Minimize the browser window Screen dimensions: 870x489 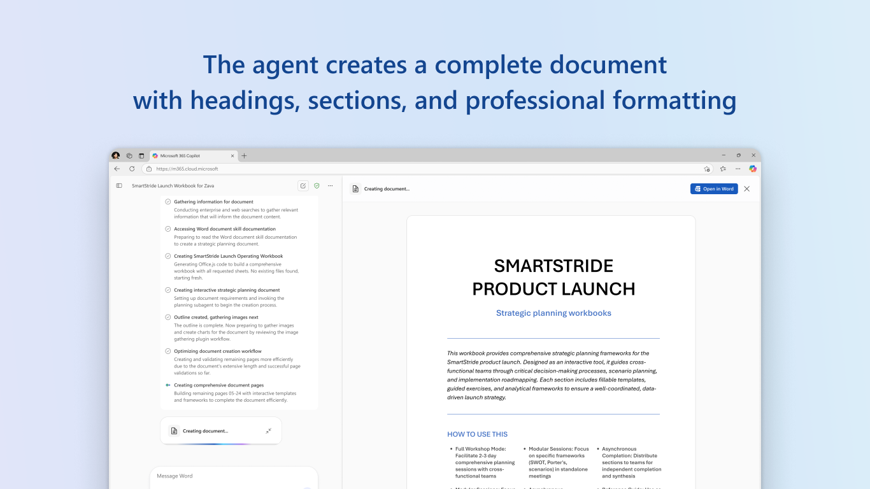point(724,155)
